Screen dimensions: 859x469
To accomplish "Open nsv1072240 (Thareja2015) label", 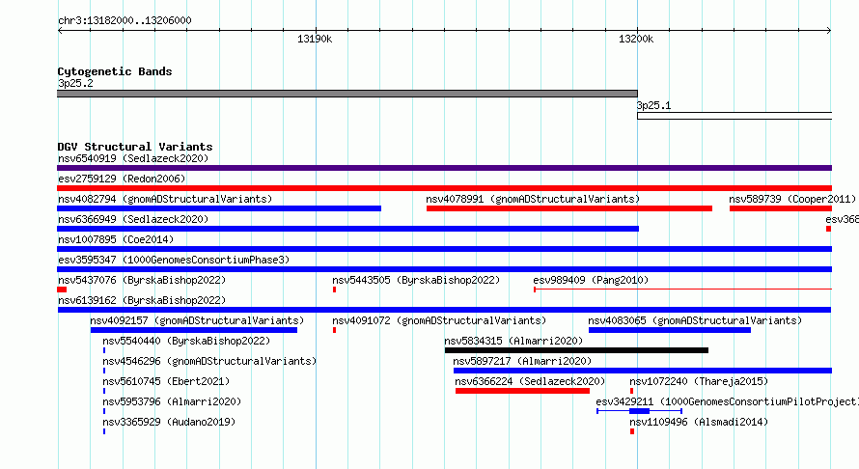I will tap(699, 381).
